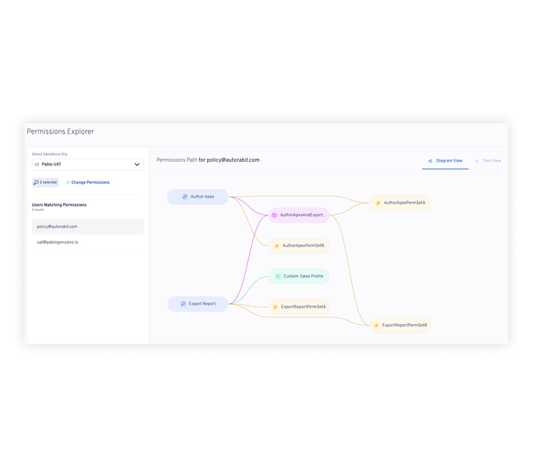Click the 2 selected permissions badge

point(45,182)
